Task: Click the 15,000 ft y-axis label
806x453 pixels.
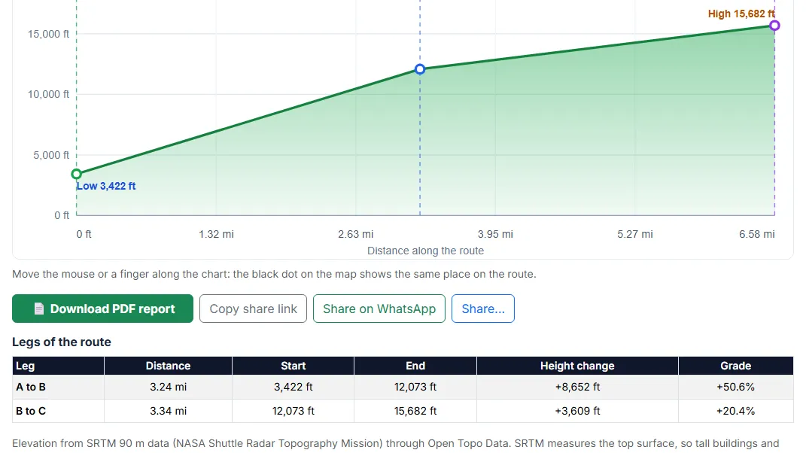Action: (48, 34)
